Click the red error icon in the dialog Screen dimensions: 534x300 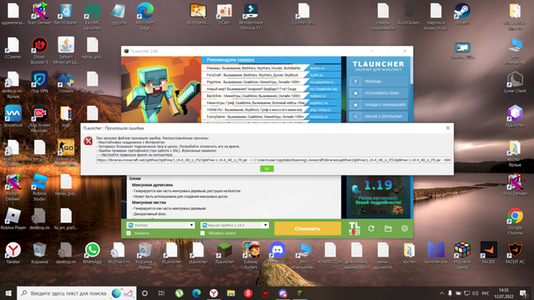[88, 141]
